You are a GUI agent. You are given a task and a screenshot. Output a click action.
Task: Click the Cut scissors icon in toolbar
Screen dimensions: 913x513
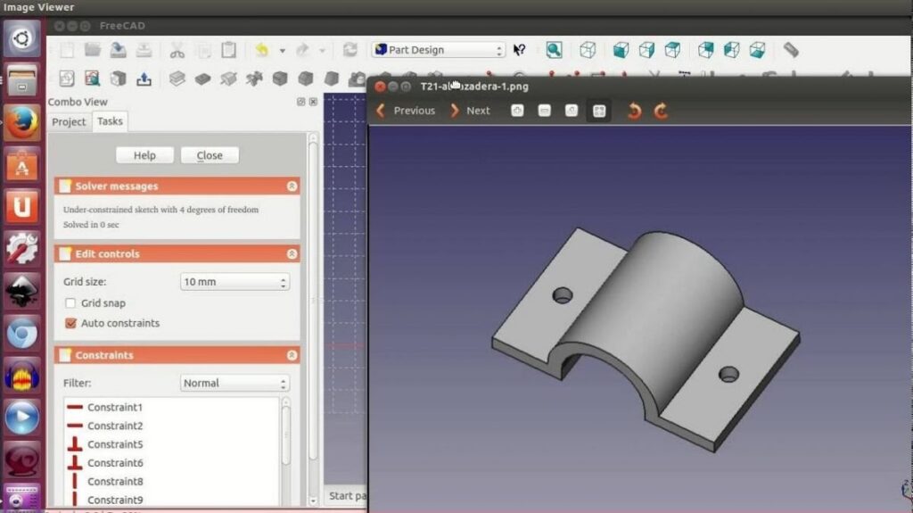pos(177,50)
